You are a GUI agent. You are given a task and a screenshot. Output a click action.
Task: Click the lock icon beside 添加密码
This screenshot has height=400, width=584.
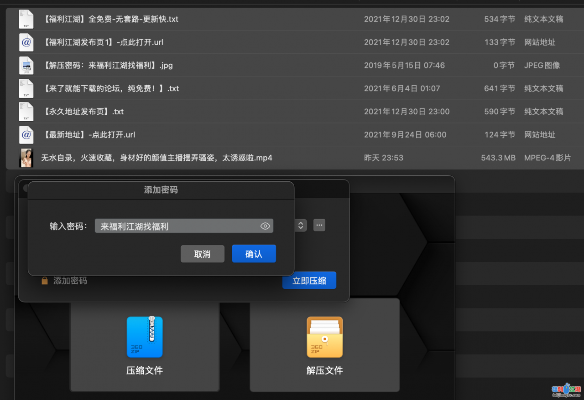point(44,280)
